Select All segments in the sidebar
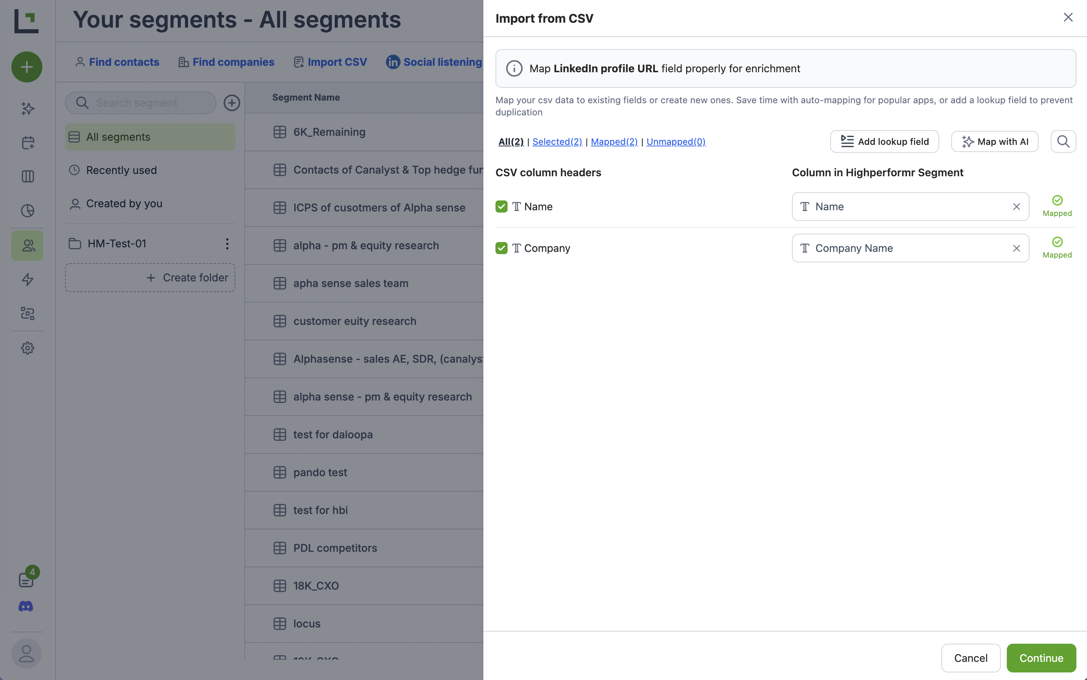Screen dimensions: 1087x680 click(x=150, y=137)
